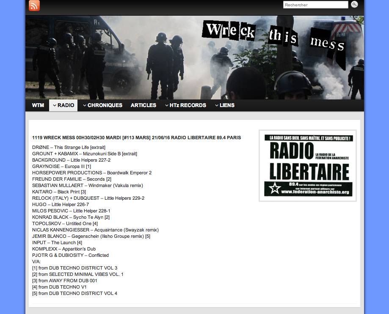Select text BACKGROUND – Little Helpers 227-2

coord(71,160)
